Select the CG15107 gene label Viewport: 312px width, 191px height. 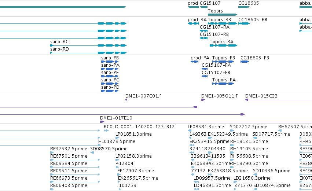pos(210,3)
